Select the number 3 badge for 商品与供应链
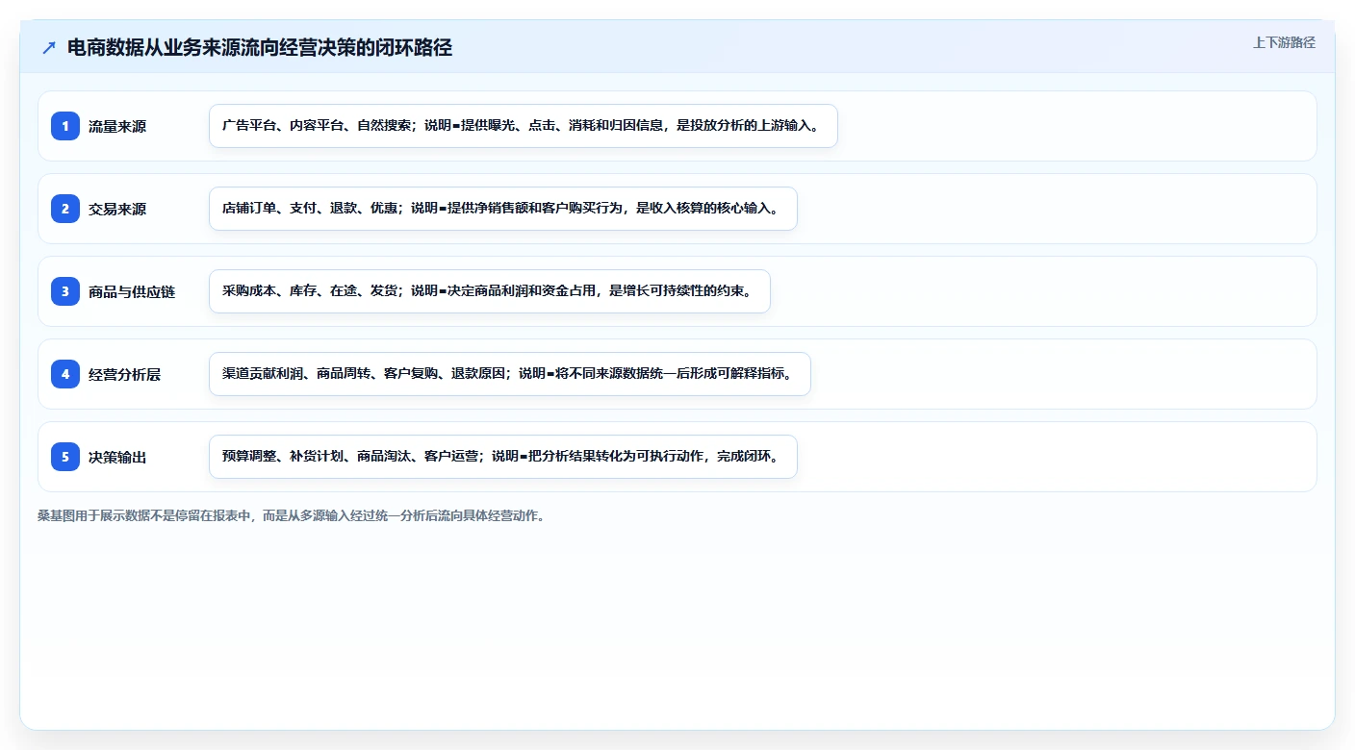The width and height of the screenshot is (1355, 750). coord(65,291)
